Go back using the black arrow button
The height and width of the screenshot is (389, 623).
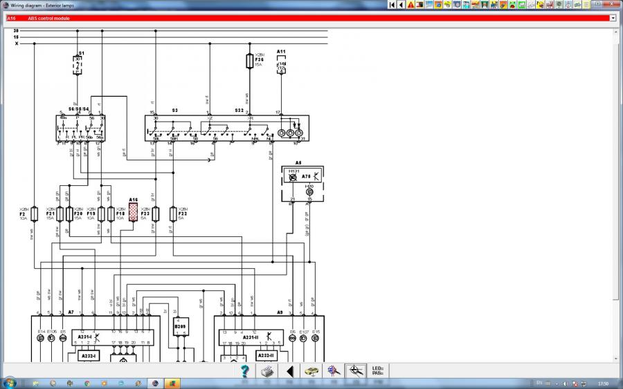click(289, 371)
